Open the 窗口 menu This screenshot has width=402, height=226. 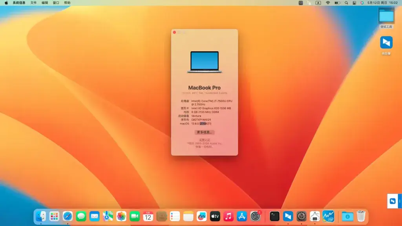(56, 3)
